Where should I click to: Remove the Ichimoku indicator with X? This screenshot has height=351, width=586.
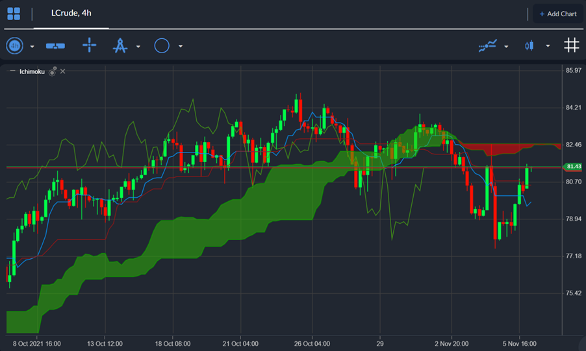click(63, 71)
